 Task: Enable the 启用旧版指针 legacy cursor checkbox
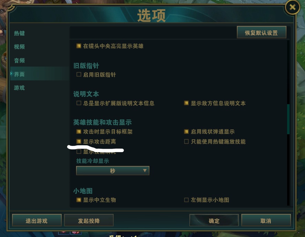(x=79, y=75)
